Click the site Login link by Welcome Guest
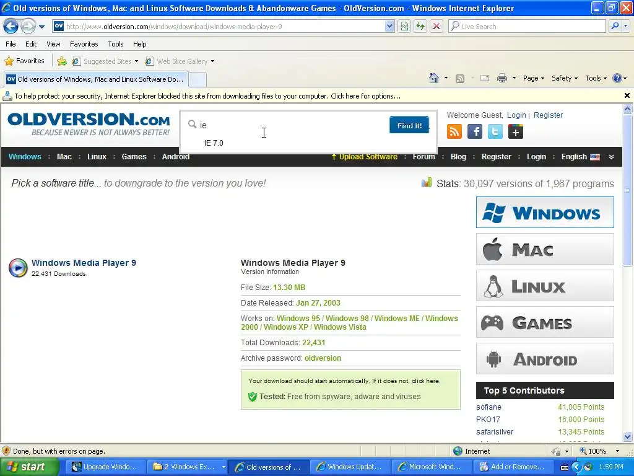Image resolution: width=634 pixels, height=476 pixels. (516, 115)
